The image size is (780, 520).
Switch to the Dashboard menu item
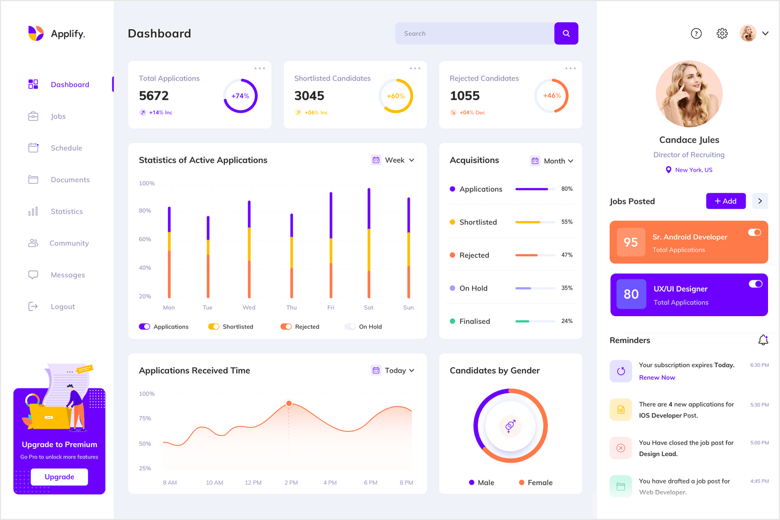pos(70,84)
